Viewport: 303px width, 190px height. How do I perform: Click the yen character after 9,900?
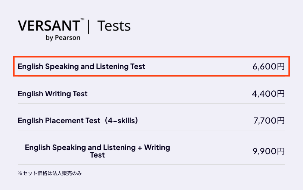pyautogui.click(x=281, y=151)
